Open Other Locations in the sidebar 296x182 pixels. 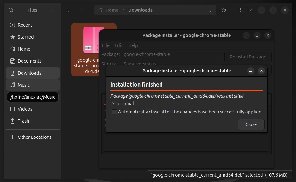coord(33,137)
